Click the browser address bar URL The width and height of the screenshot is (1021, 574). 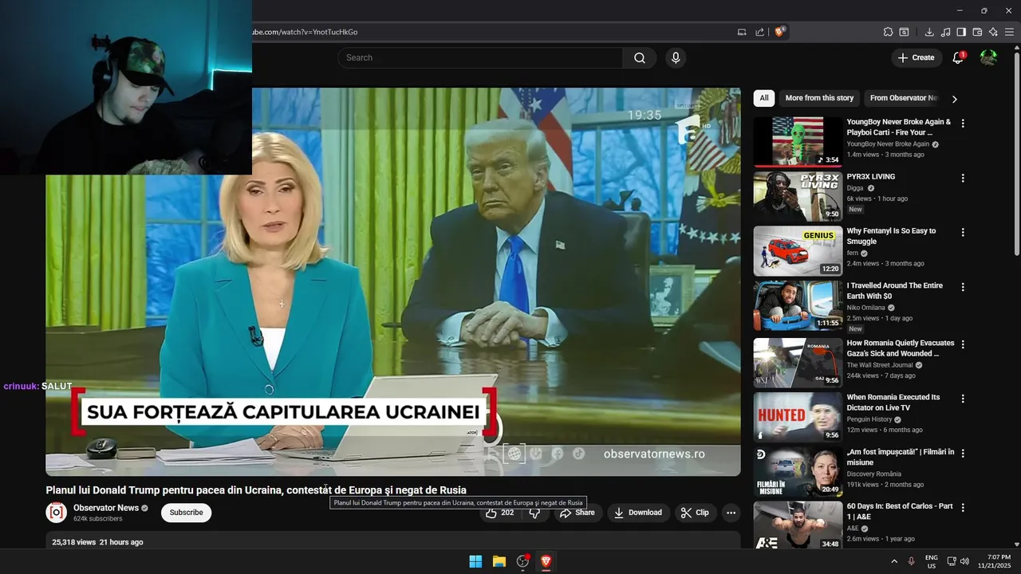[305, 32]
